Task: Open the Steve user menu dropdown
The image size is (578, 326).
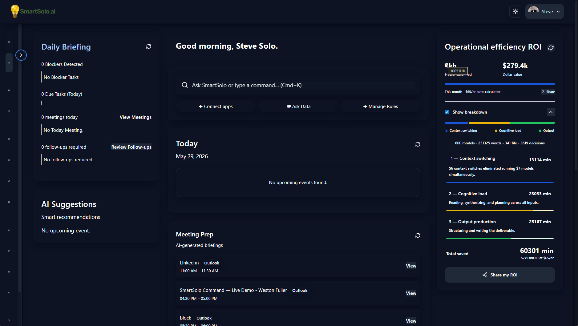Action: point(544,11)
